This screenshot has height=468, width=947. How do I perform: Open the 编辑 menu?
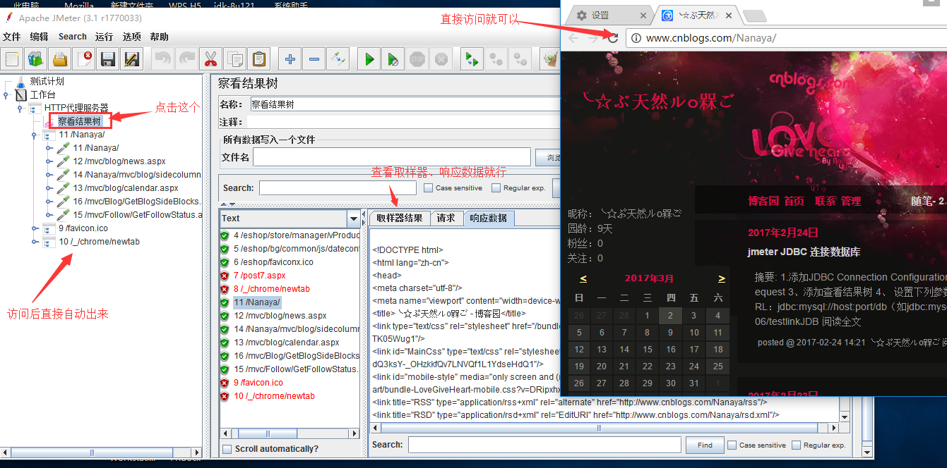(x=40, y=37)
